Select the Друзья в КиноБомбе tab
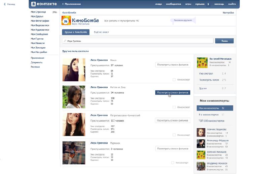 point(76,32)
